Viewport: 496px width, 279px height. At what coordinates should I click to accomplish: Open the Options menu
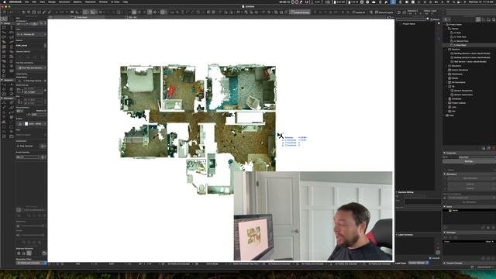77,2
